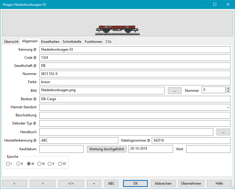Go to next wagon with > button
This screenshot has width=235, height=189.
pos(43,184)
